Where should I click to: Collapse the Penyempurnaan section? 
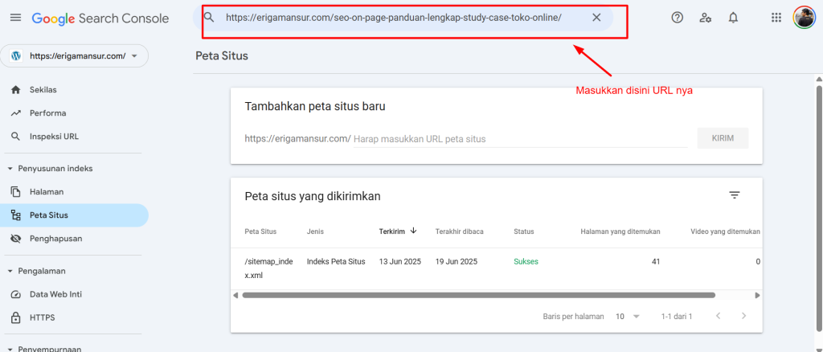(45, 349)
